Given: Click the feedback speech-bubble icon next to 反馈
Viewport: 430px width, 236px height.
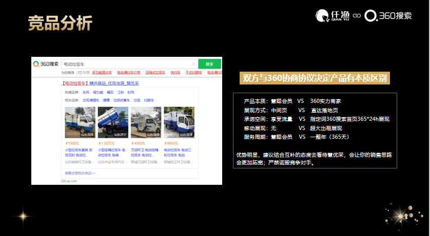Looking at the screenshot, I should point(80,73).
